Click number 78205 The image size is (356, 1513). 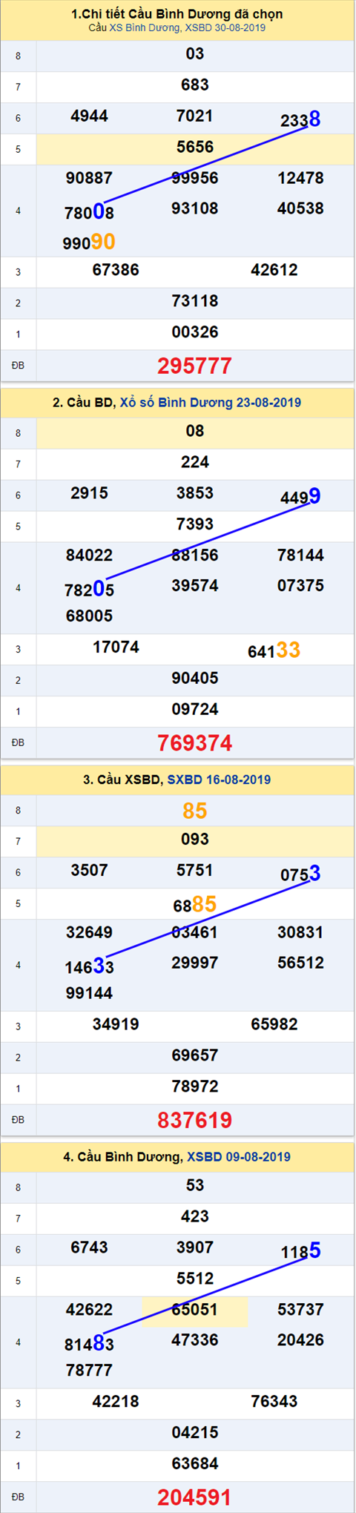point(89,590)
